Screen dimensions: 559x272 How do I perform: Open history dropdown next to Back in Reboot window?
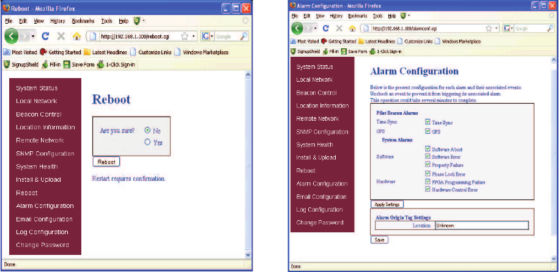33,36
